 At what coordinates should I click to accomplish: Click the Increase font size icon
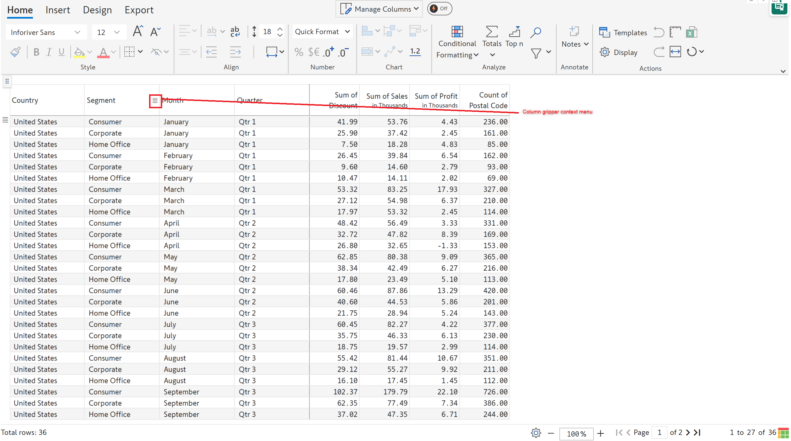point(138,32)
